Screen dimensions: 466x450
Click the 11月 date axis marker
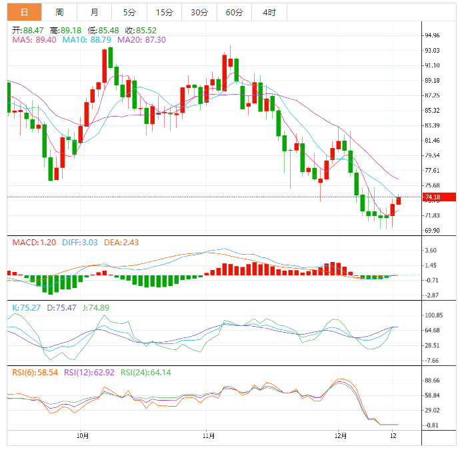click(208, 436)
